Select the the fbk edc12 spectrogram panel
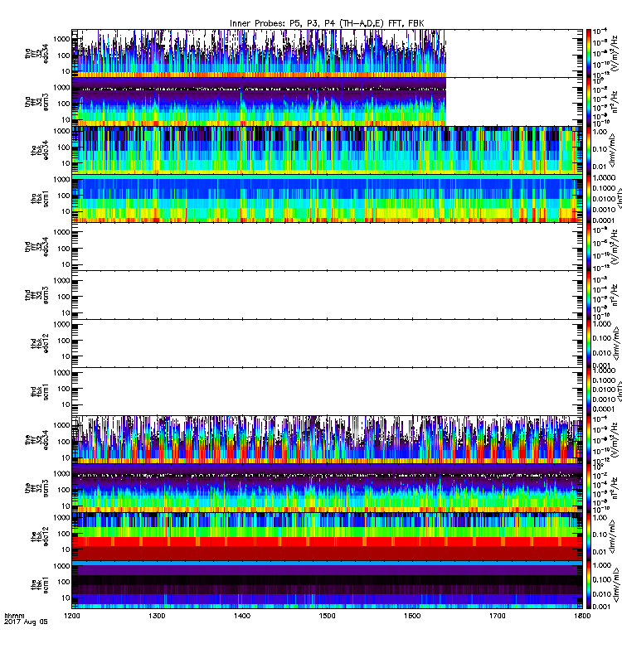Screen dimensions: 622x663 327,536
